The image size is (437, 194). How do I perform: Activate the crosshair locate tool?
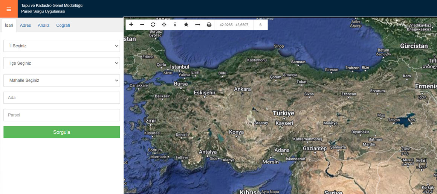(164, 25)
